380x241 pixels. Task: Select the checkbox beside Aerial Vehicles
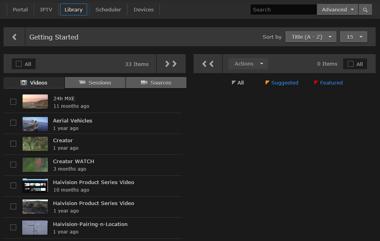tap(13, 122)
